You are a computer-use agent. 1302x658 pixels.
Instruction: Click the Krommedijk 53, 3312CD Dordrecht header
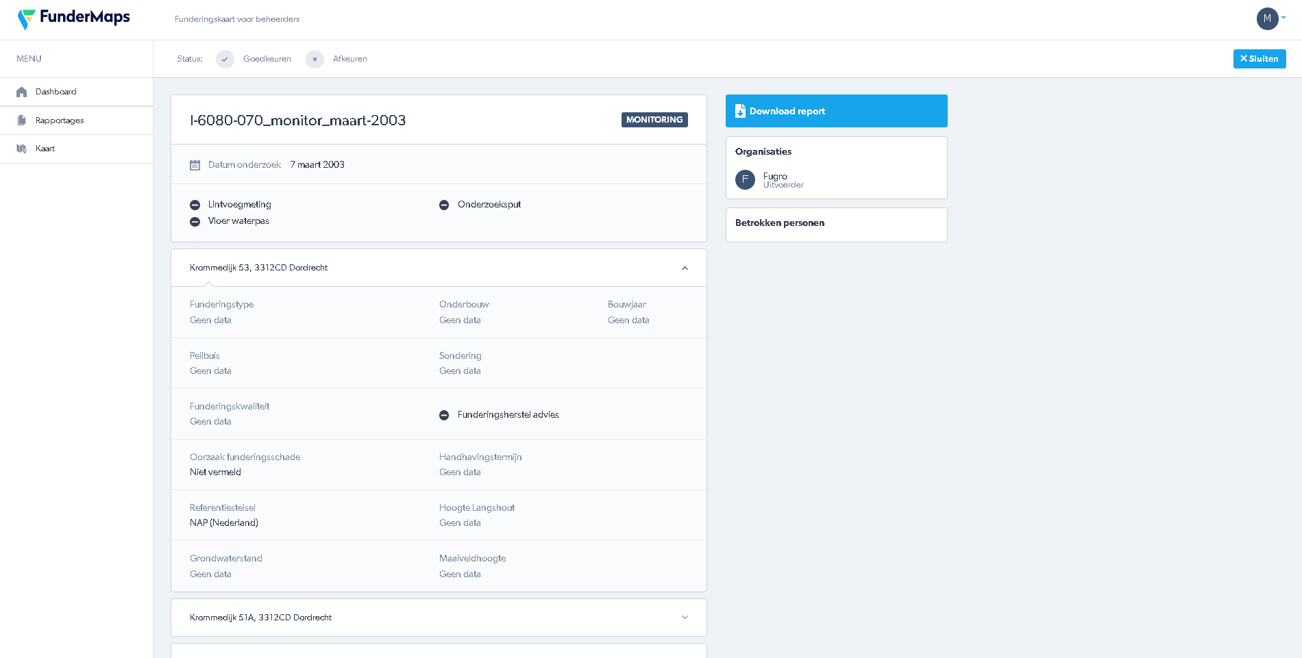(x=439, y=268)
